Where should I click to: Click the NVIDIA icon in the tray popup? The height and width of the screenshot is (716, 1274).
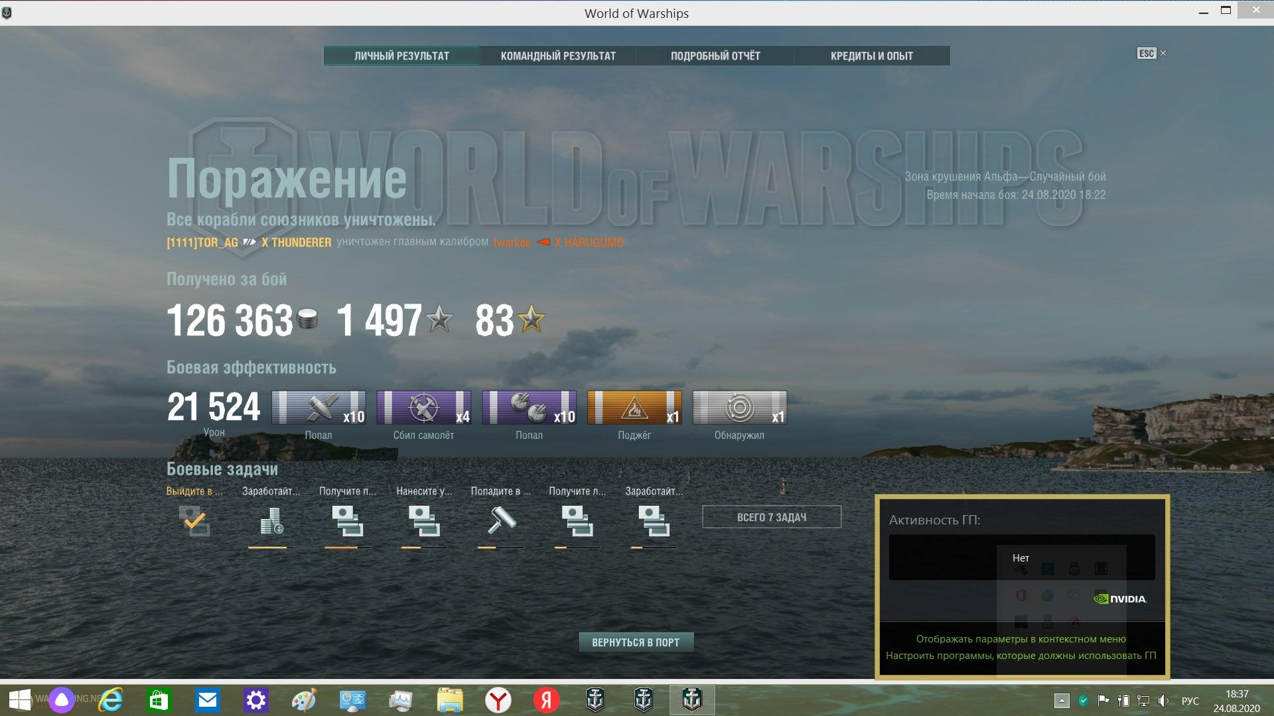pyautogui.click(x=1120, y=599)
